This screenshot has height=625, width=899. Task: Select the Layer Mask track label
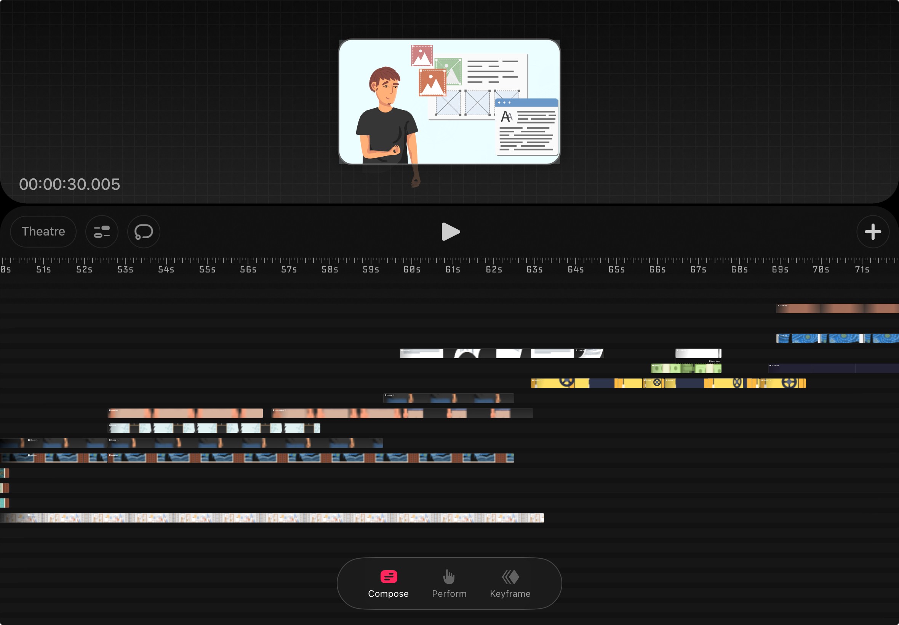pos(715,361)
